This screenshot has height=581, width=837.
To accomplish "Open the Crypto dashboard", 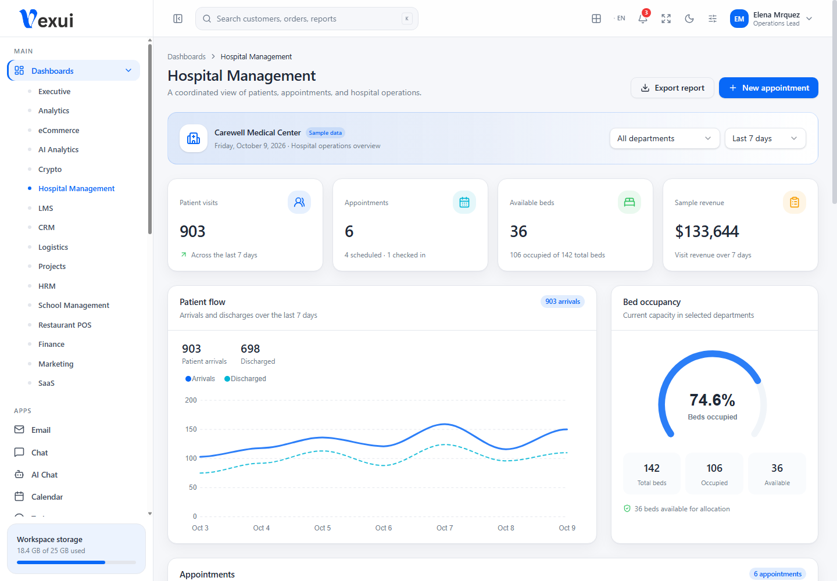I will point(50,170).
